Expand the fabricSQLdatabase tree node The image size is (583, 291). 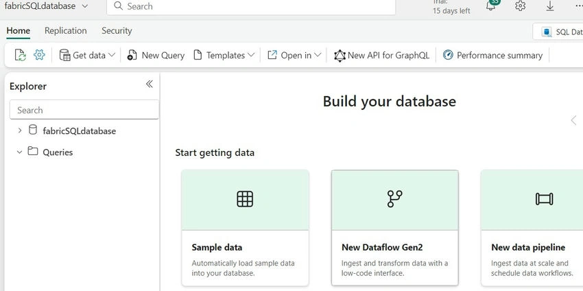click(20, 130)
